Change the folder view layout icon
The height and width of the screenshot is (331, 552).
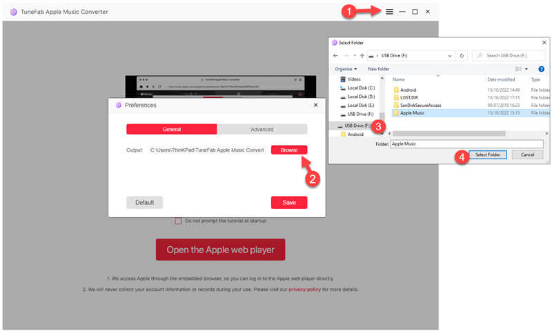click(518, 69)
